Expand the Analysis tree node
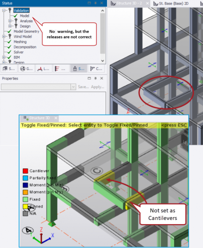This screenshot has height=248, width=203. pos(10,21)
